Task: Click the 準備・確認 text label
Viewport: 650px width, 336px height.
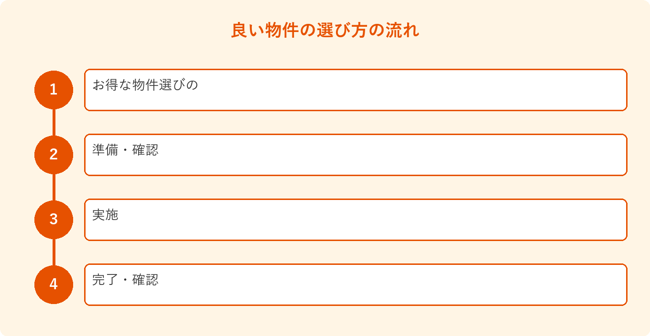Action: 125,150
